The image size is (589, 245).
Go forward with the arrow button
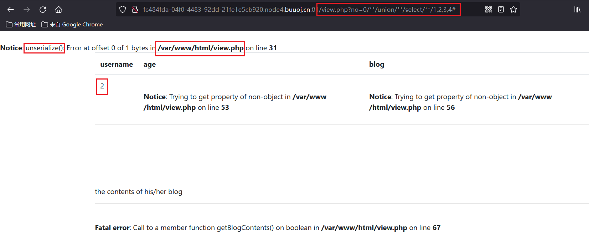[x=27, y=10]
